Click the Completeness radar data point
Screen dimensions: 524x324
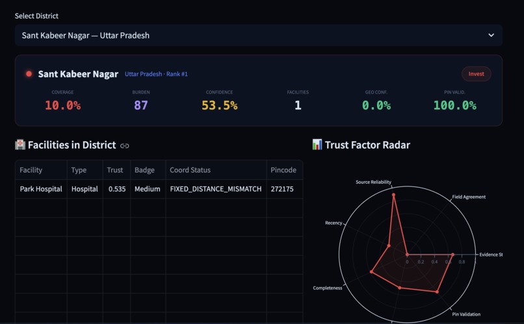click(x=372, y=271)
